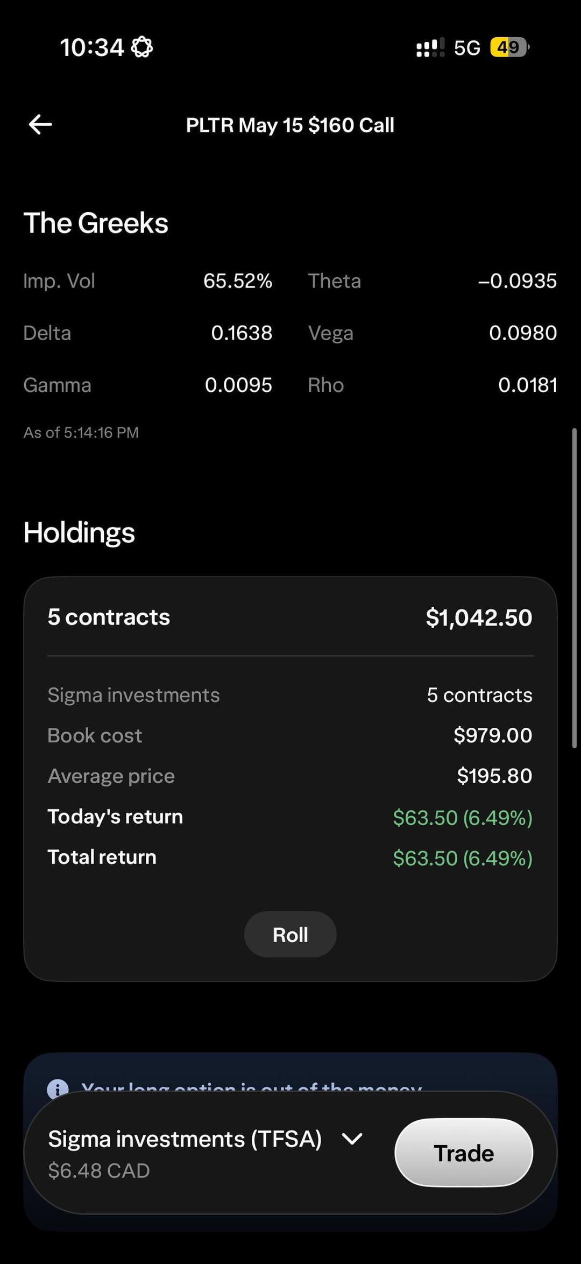Tap the $6.48 CAD balance text
The width and height of the screenshot is (581, 1264).
[x=99, y=1170]
